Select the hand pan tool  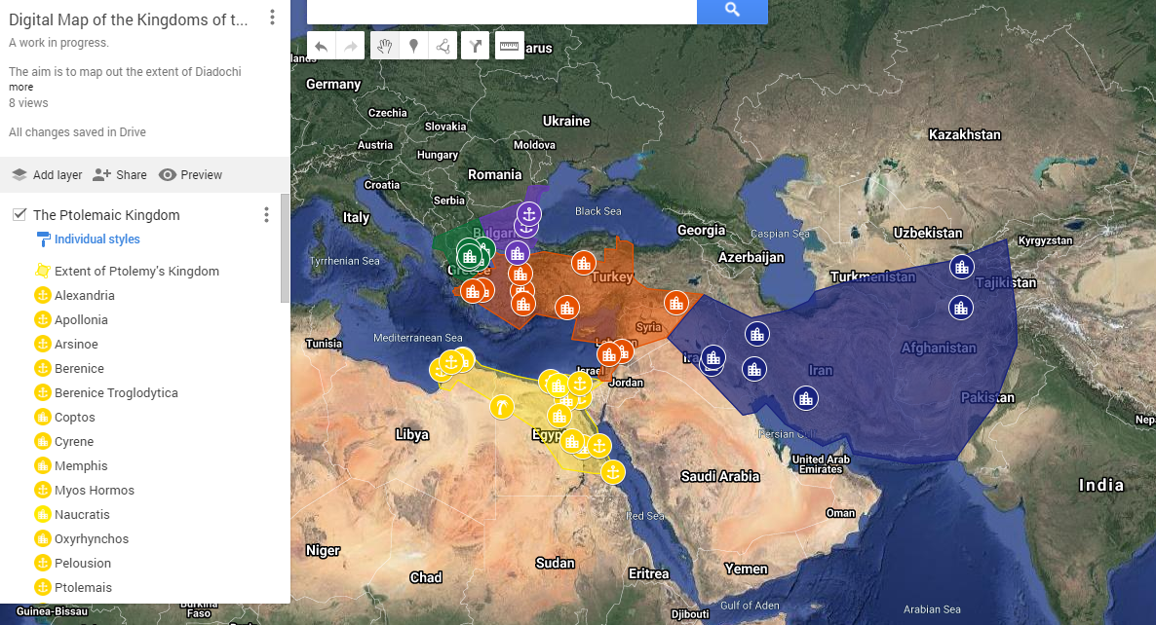pyautogui.click(x=384, y=45)
